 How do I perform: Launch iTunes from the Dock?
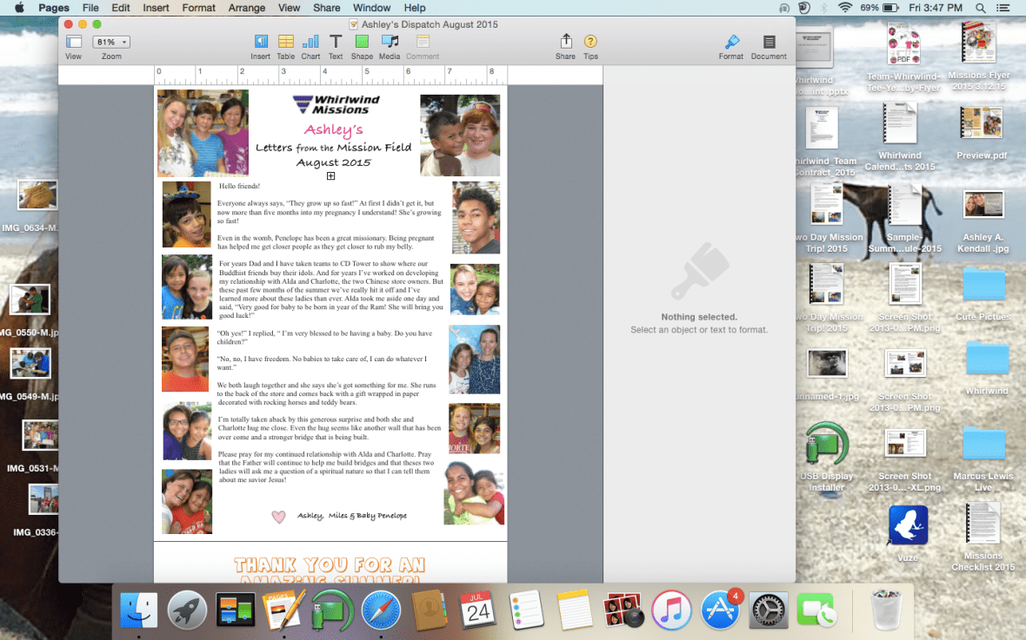tap(672, 610)
